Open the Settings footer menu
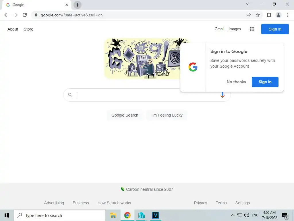The width and height of the screenshot is (294, 221). [x=243, y=203]
